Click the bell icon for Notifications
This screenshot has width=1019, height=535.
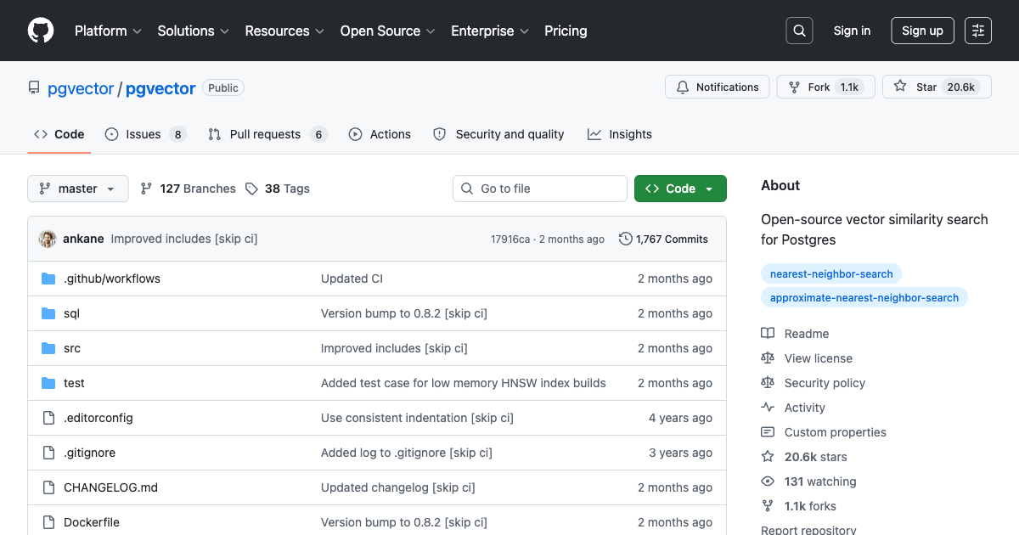point(683,87)
